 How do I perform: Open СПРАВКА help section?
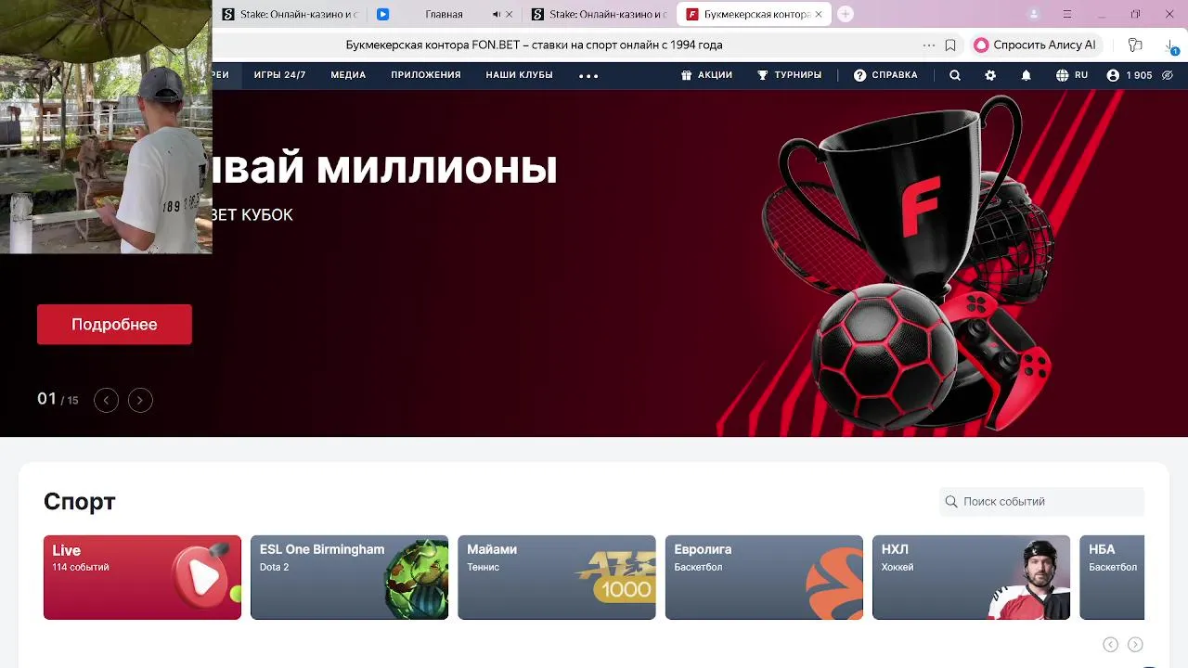[885, 75]
